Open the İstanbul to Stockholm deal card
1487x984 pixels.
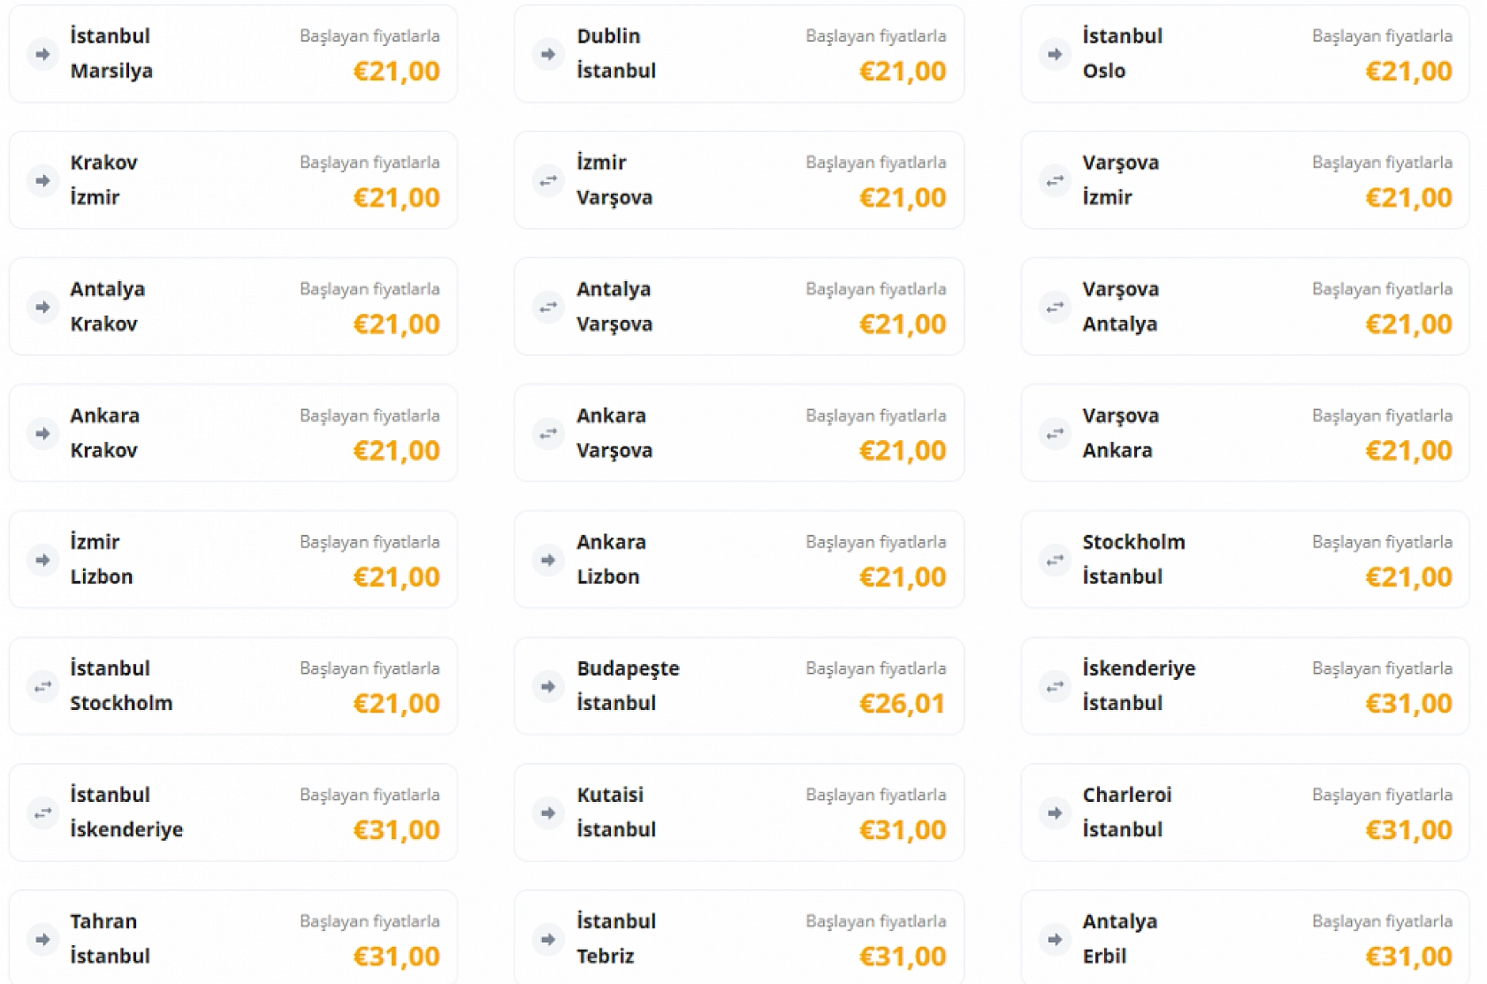(233, 686)
